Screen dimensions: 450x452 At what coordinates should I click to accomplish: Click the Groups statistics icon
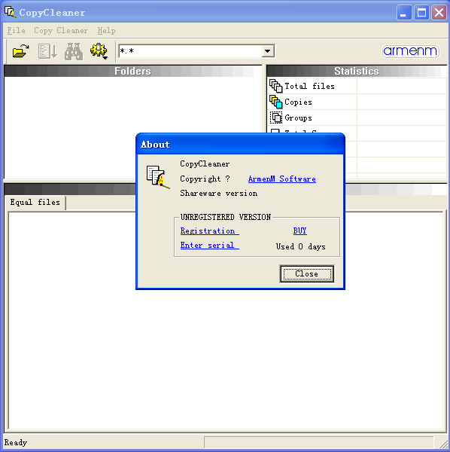pos(275,118)
